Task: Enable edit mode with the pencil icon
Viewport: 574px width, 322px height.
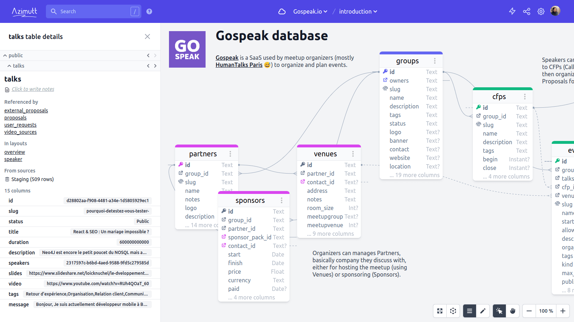Action: pos(483,311)
